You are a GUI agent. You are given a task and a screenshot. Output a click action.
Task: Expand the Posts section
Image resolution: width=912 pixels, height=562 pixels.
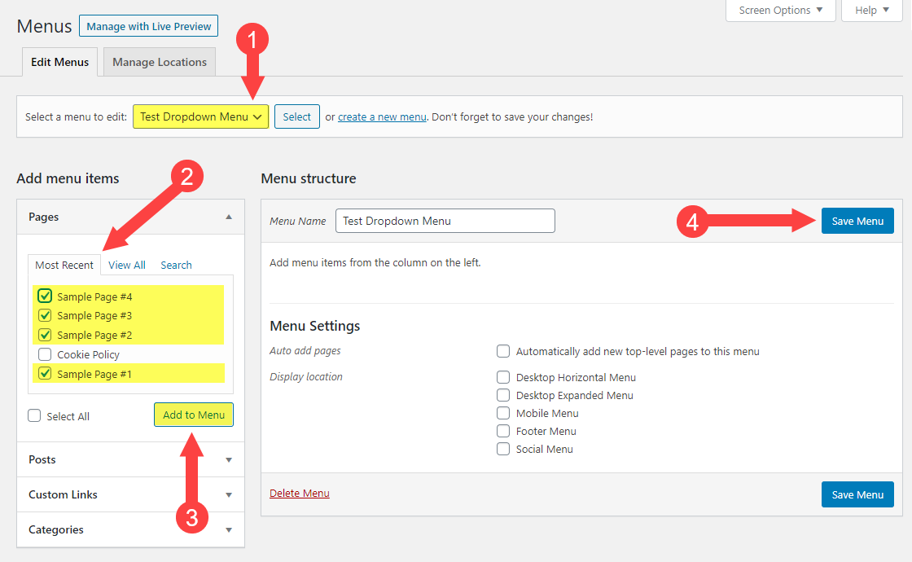pos(229,459)
